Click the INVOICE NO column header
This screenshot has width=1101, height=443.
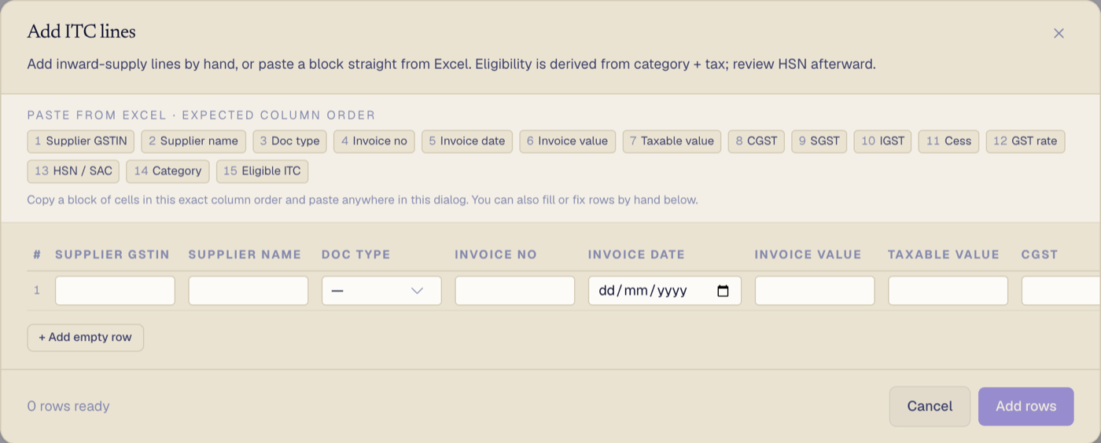(496, 254)
